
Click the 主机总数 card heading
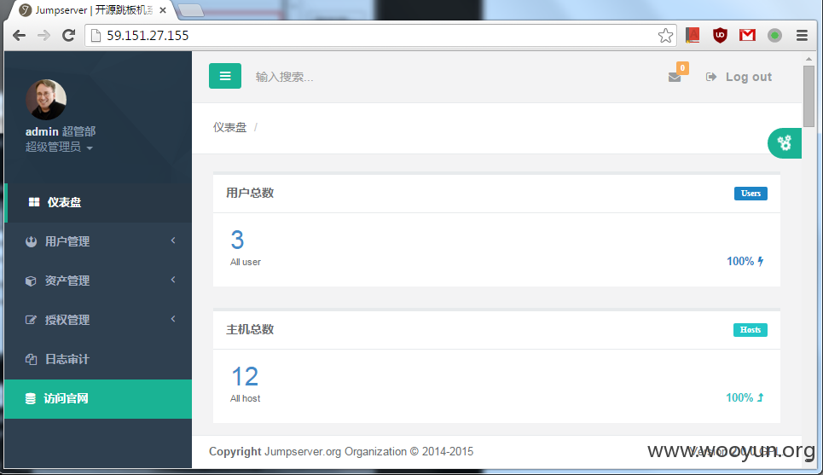click(250, 330)
